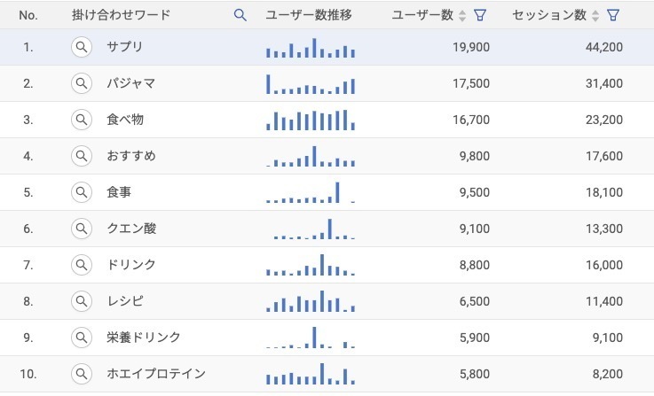Click the magnifier icon beside 食事
Image resolution: width=654 pixels, height=396 pixels.
[x=82, y=192]
